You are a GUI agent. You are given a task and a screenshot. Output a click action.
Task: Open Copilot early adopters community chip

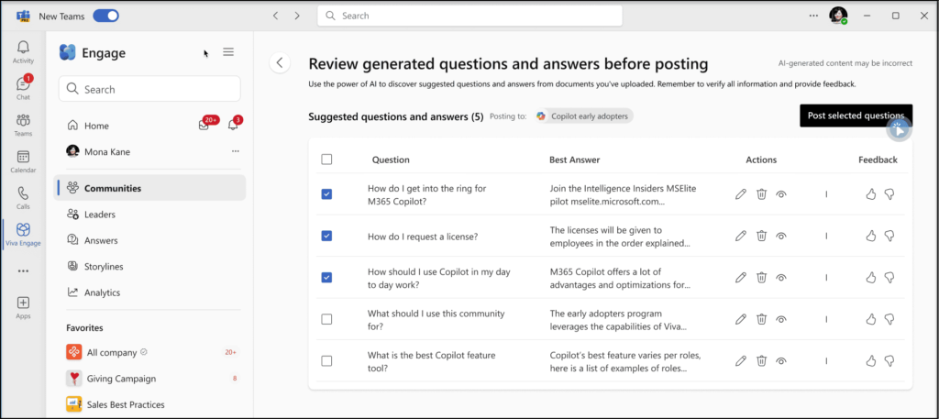(x=584, y=116)
